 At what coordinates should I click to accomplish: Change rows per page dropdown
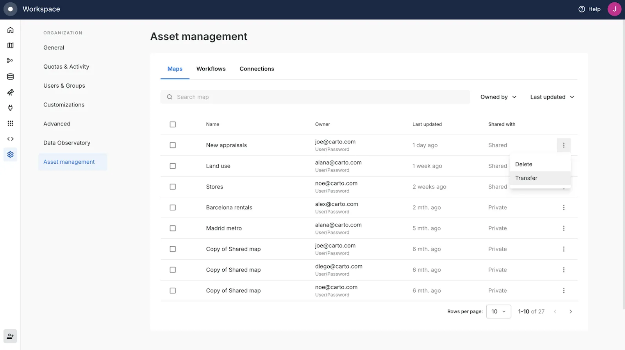pyautogui.click(x=498, y=311)
